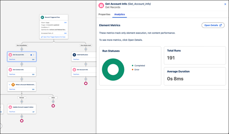Click the Error legend entry
The width and height of the screenshot is (229, 134).
coord(135,70)
